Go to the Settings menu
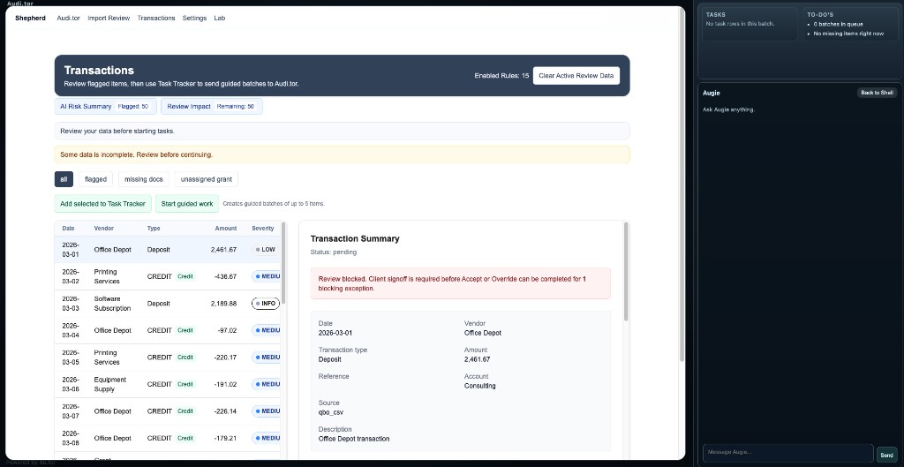The image size is (904, 467). [x=194, y=18]
